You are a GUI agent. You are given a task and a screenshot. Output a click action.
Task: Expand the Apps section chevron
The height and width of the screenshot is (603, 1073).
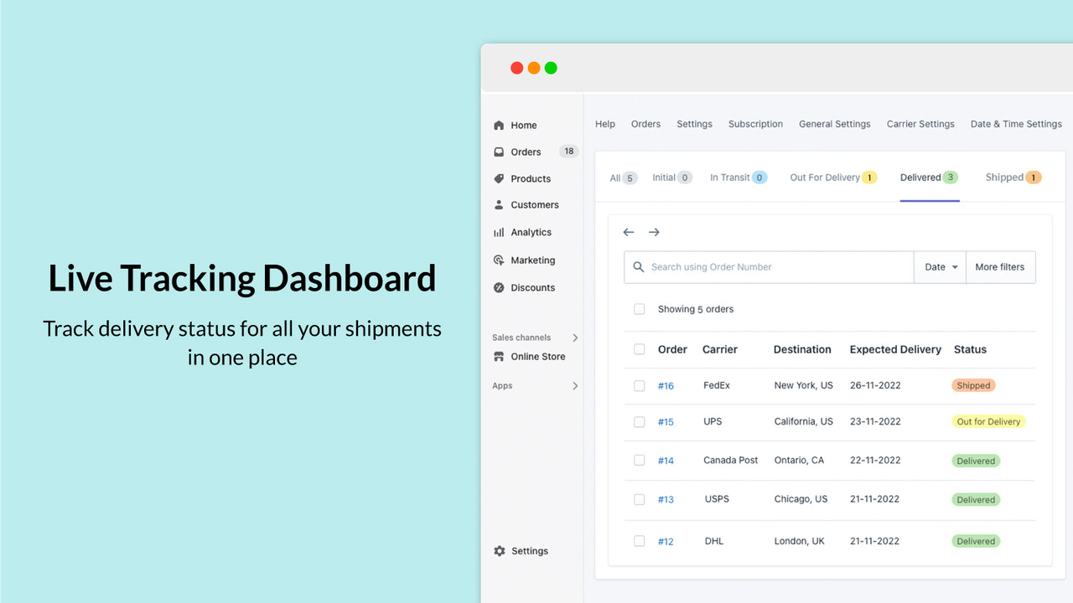click(575, 386)
